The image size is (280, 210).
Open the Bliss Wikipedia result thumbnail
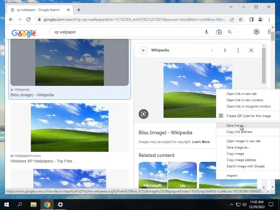click(69, 62)
